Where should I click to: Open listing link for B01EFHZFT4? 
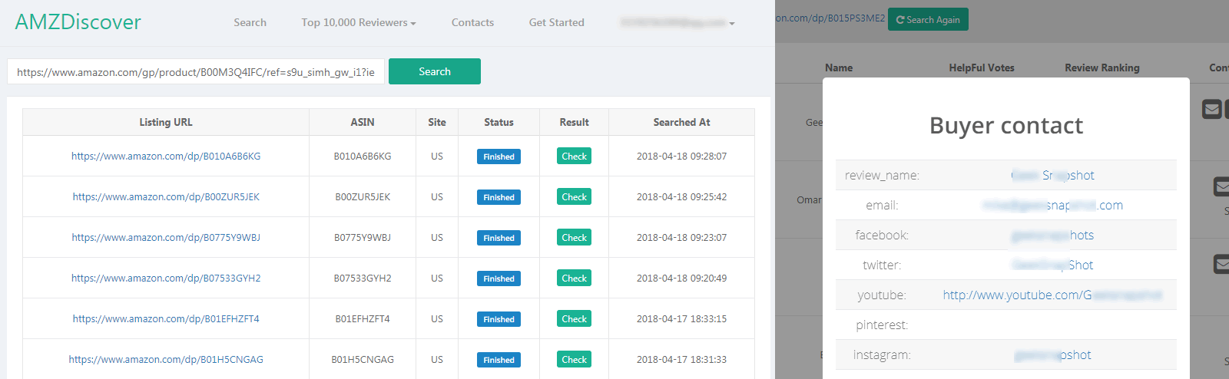click(166, 318)
